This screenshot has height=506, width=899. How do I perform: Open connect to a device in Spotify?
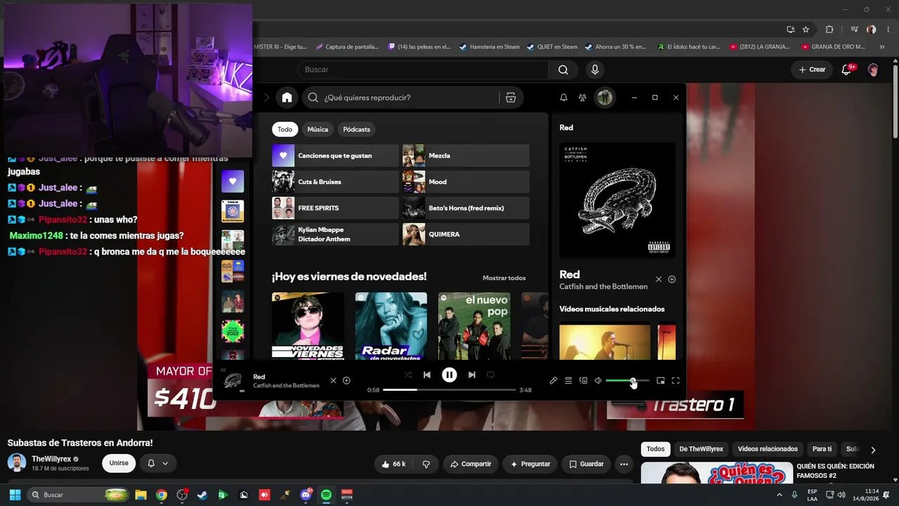pyautogui.click(x=583, y=380)
